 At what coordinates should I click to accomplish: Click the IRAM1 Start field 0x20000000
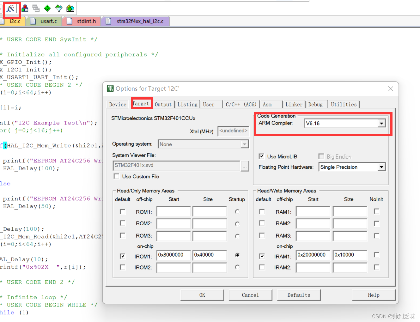[x=313, y=255]
